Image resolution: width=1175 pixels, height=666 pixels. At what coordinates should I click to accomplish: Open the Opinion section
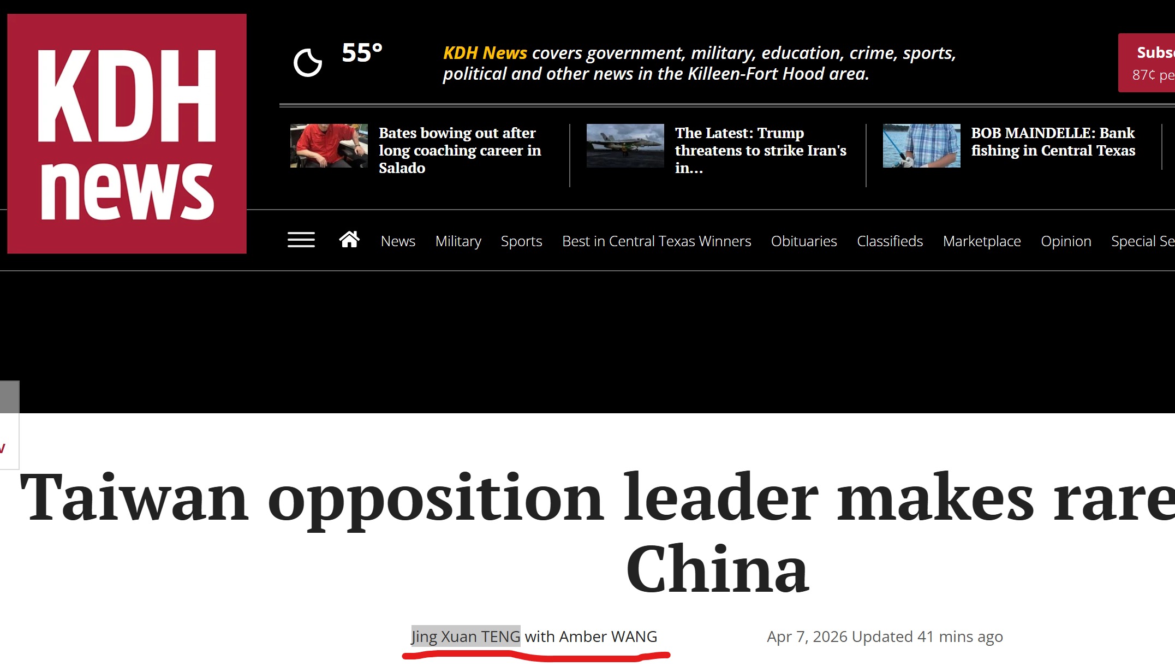tap(1066, 241)
